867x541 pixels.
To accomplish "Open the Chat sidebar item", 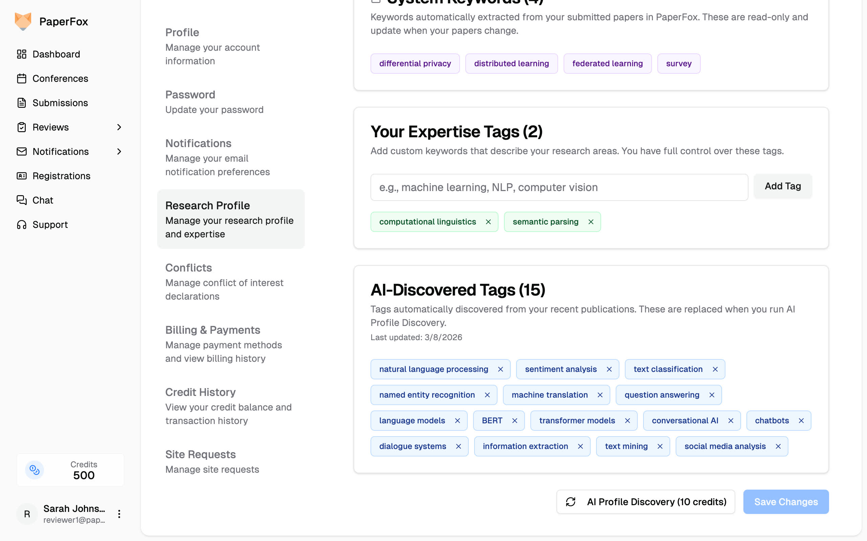I will pos(43,200).
